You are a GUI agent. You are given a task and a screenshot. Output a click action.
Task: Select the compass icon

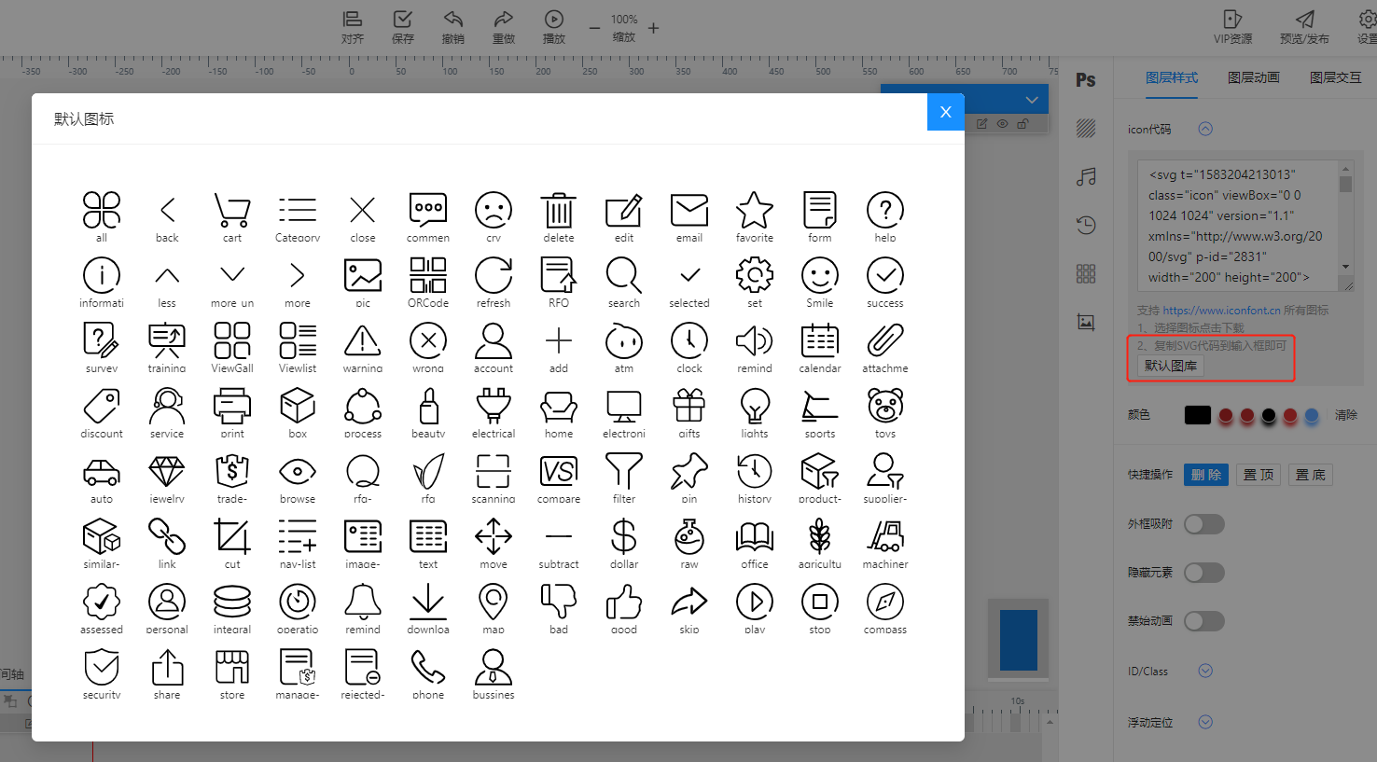click(x=885, y=603)
